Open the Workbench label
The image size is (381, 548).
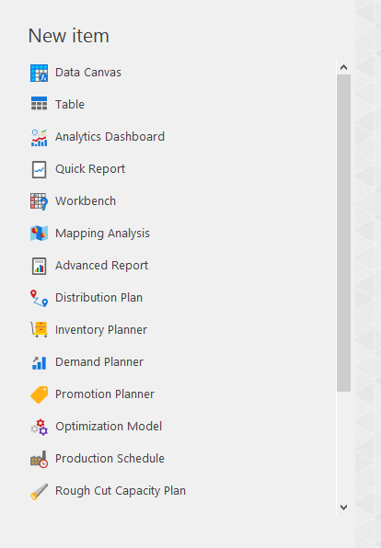pyautogui.click(x=86, y=201)
